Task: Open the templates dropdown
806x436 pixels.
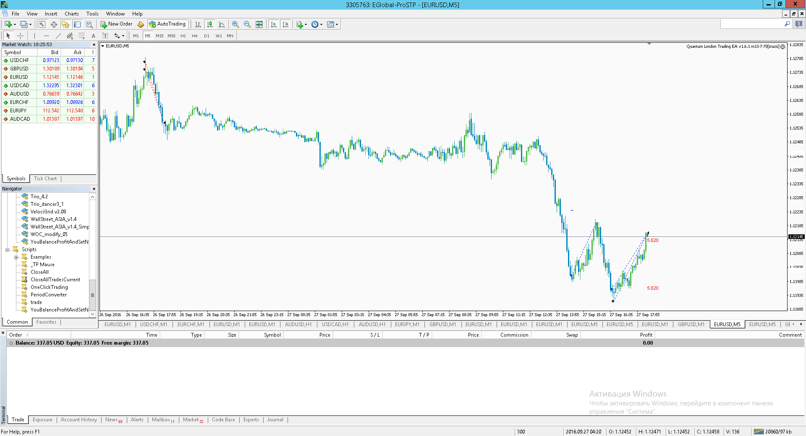Action: pos(332,24)
